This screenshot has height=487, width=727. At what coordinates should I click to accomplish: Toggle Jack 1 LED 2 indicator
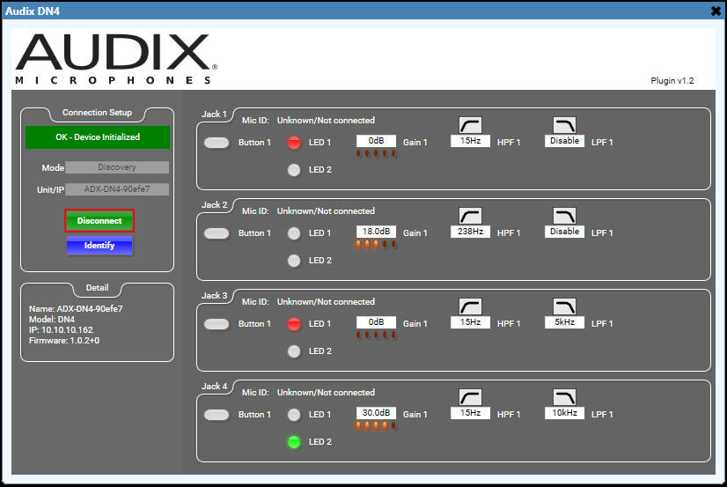294,170
